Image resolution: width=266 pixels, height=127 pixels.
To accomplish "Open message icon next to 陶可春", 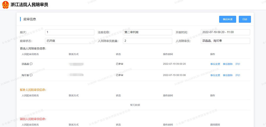I will pyautogui.click(x=31, y=75).
